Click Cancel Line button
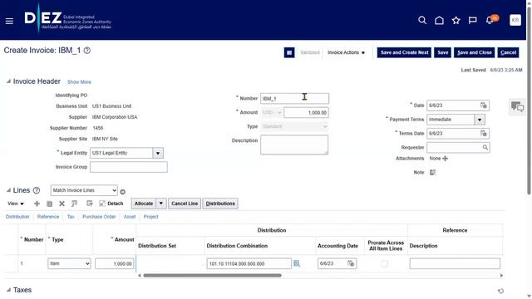The height and width of the screenshot is (299, 532). pos(185,203)
